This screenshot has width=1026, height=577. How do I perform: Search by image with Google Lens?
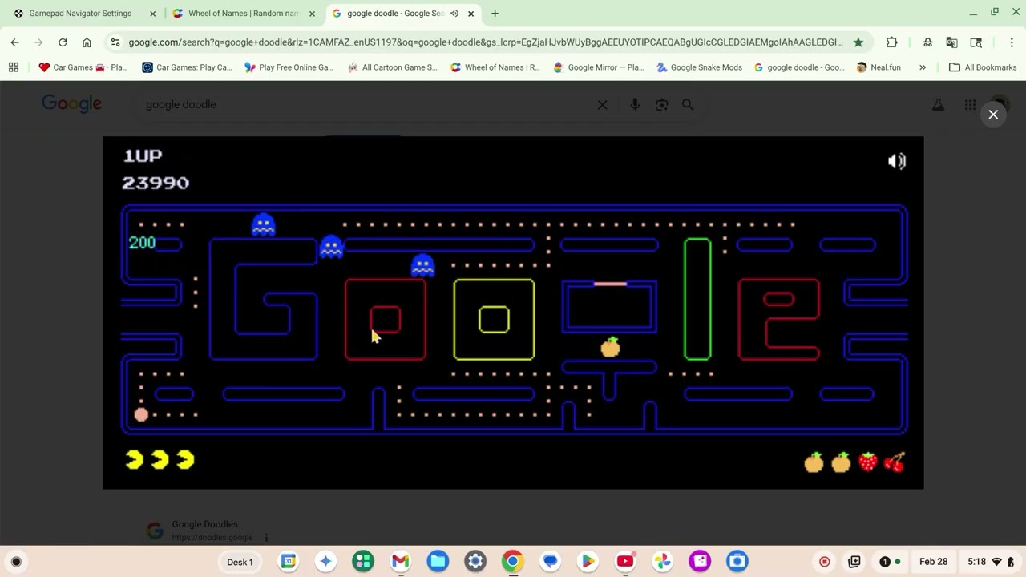[661, 104]
